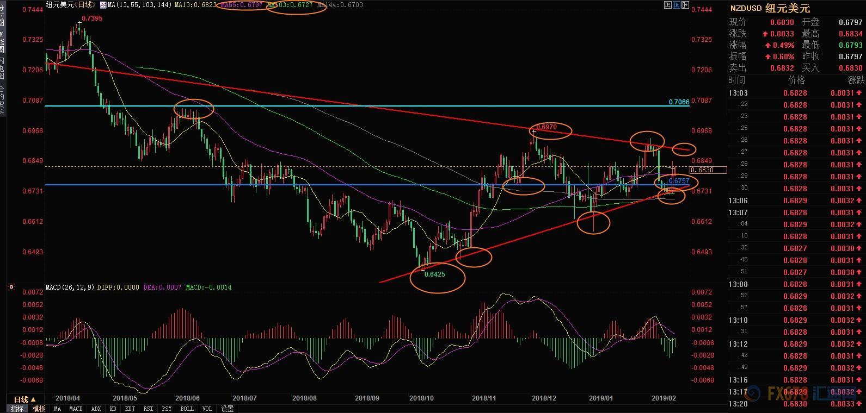The height and width of the screenshot is (413, 866).
Task: Switch indicator to RSI
Action: (x=148, y=409)
